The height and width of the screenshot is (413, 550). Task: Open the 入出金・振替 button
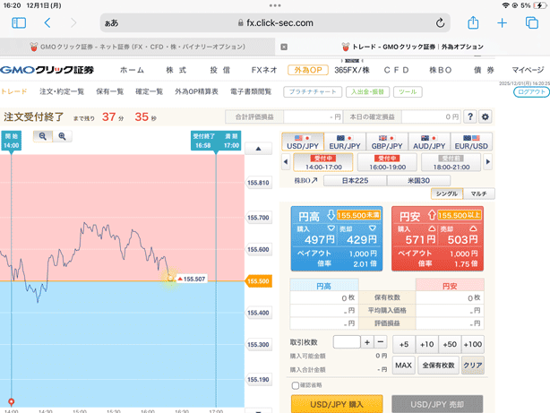367,92
